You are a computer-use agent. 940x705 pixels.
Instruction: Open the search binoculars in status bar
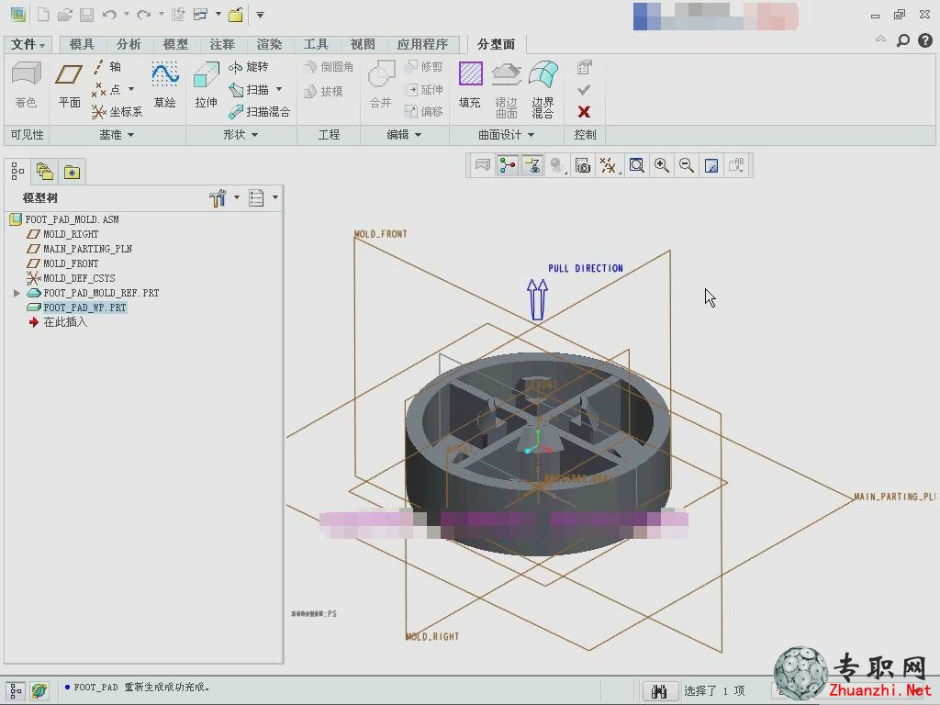(x=659, y=691)
